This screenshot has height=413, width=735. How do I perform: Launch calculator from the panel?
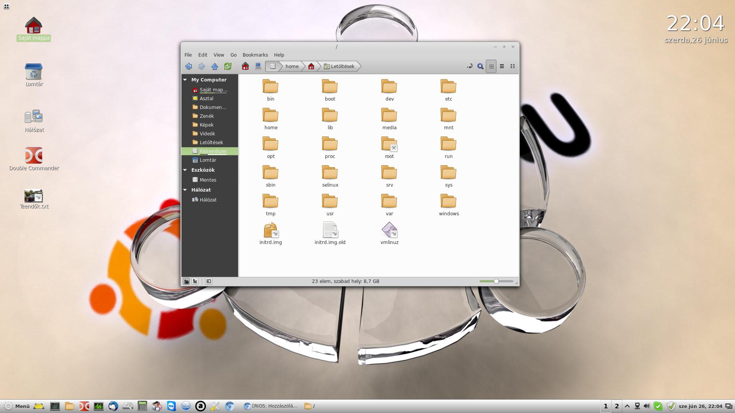142,406
